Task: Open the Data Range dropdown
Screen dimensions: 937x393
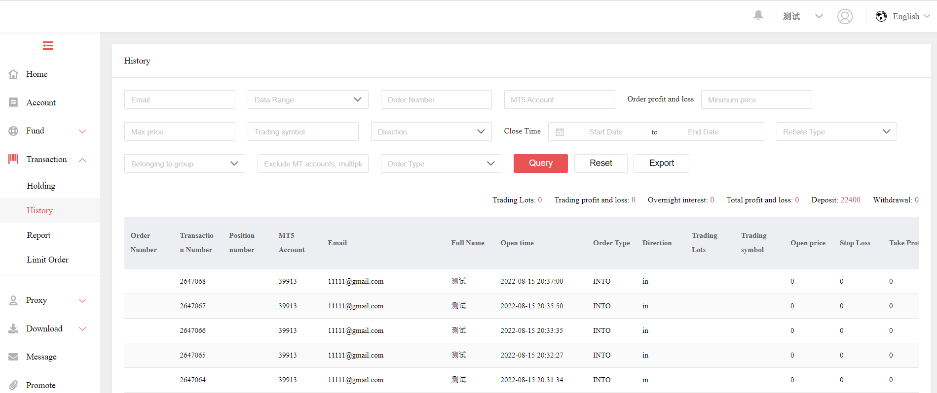Action: point(308,99)
